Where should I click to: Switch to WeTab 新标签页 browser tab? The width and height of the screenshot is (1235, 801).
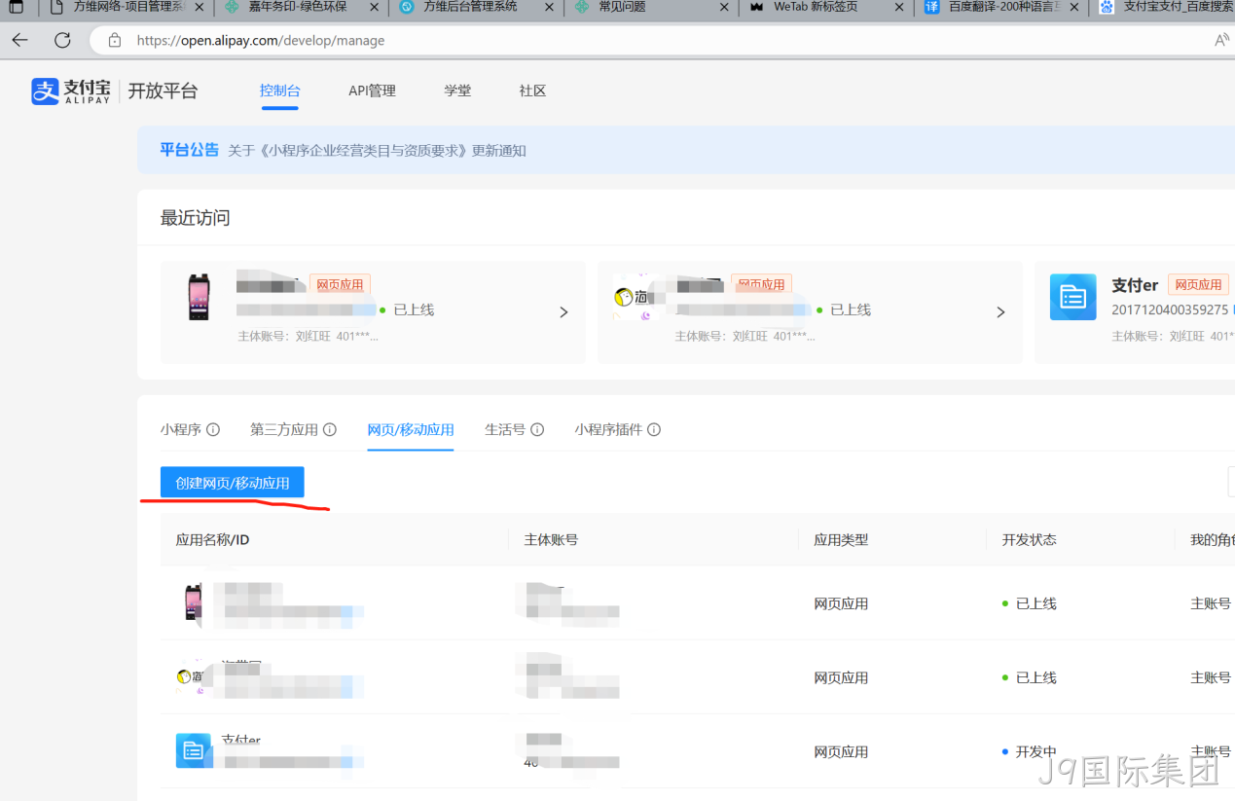(x=817, y=7)
